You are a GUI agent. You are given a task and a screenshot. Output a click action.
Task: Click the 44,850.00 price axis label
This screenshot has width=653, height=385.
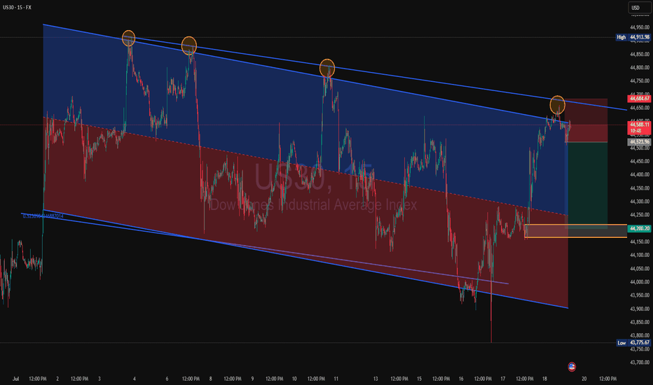[x=639, y=54]
